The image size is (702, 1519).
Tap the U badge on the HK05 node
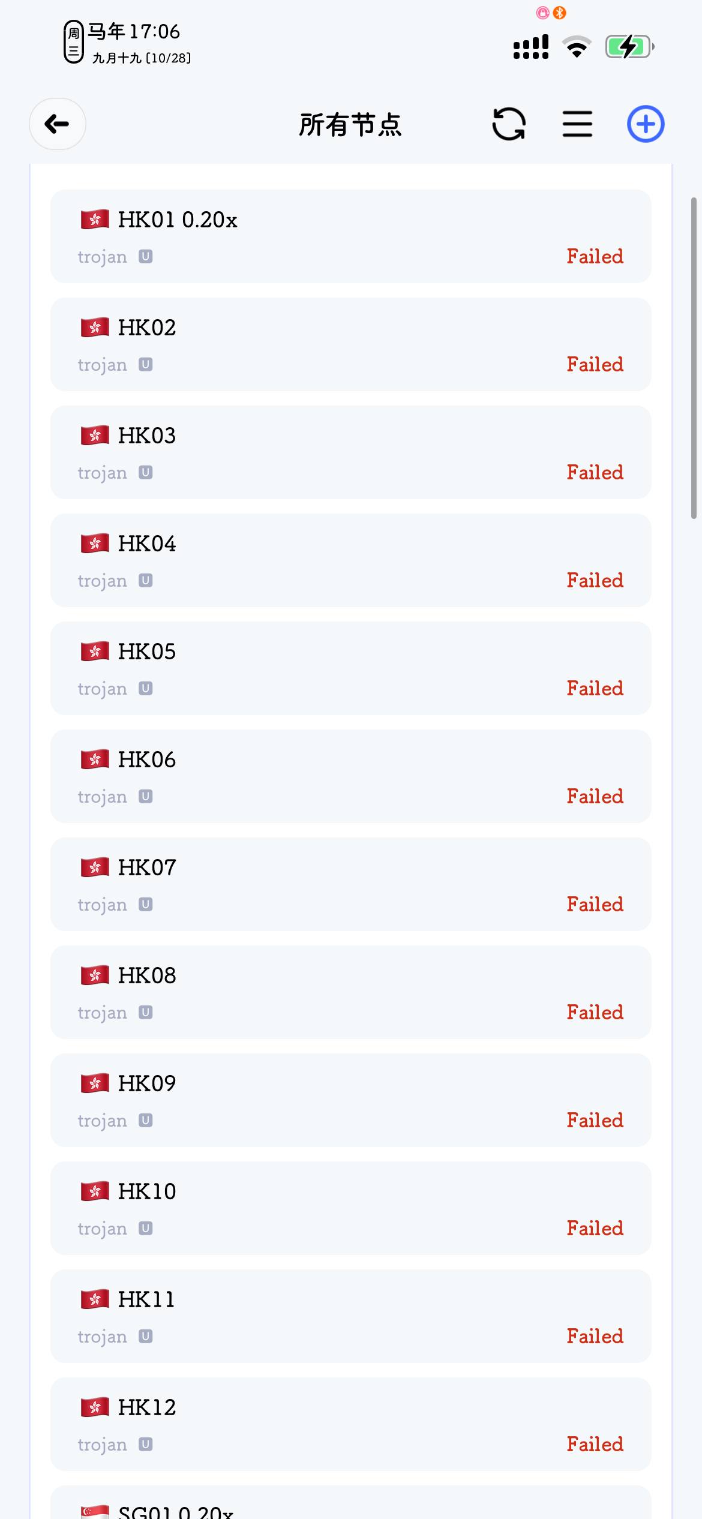[x=146, y=689]
